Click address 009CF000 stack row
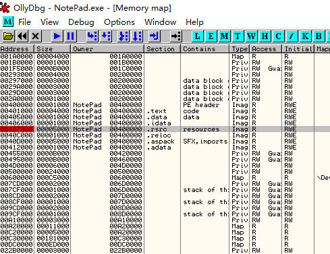This screenshot has height=254, width=330. point(16,214)
